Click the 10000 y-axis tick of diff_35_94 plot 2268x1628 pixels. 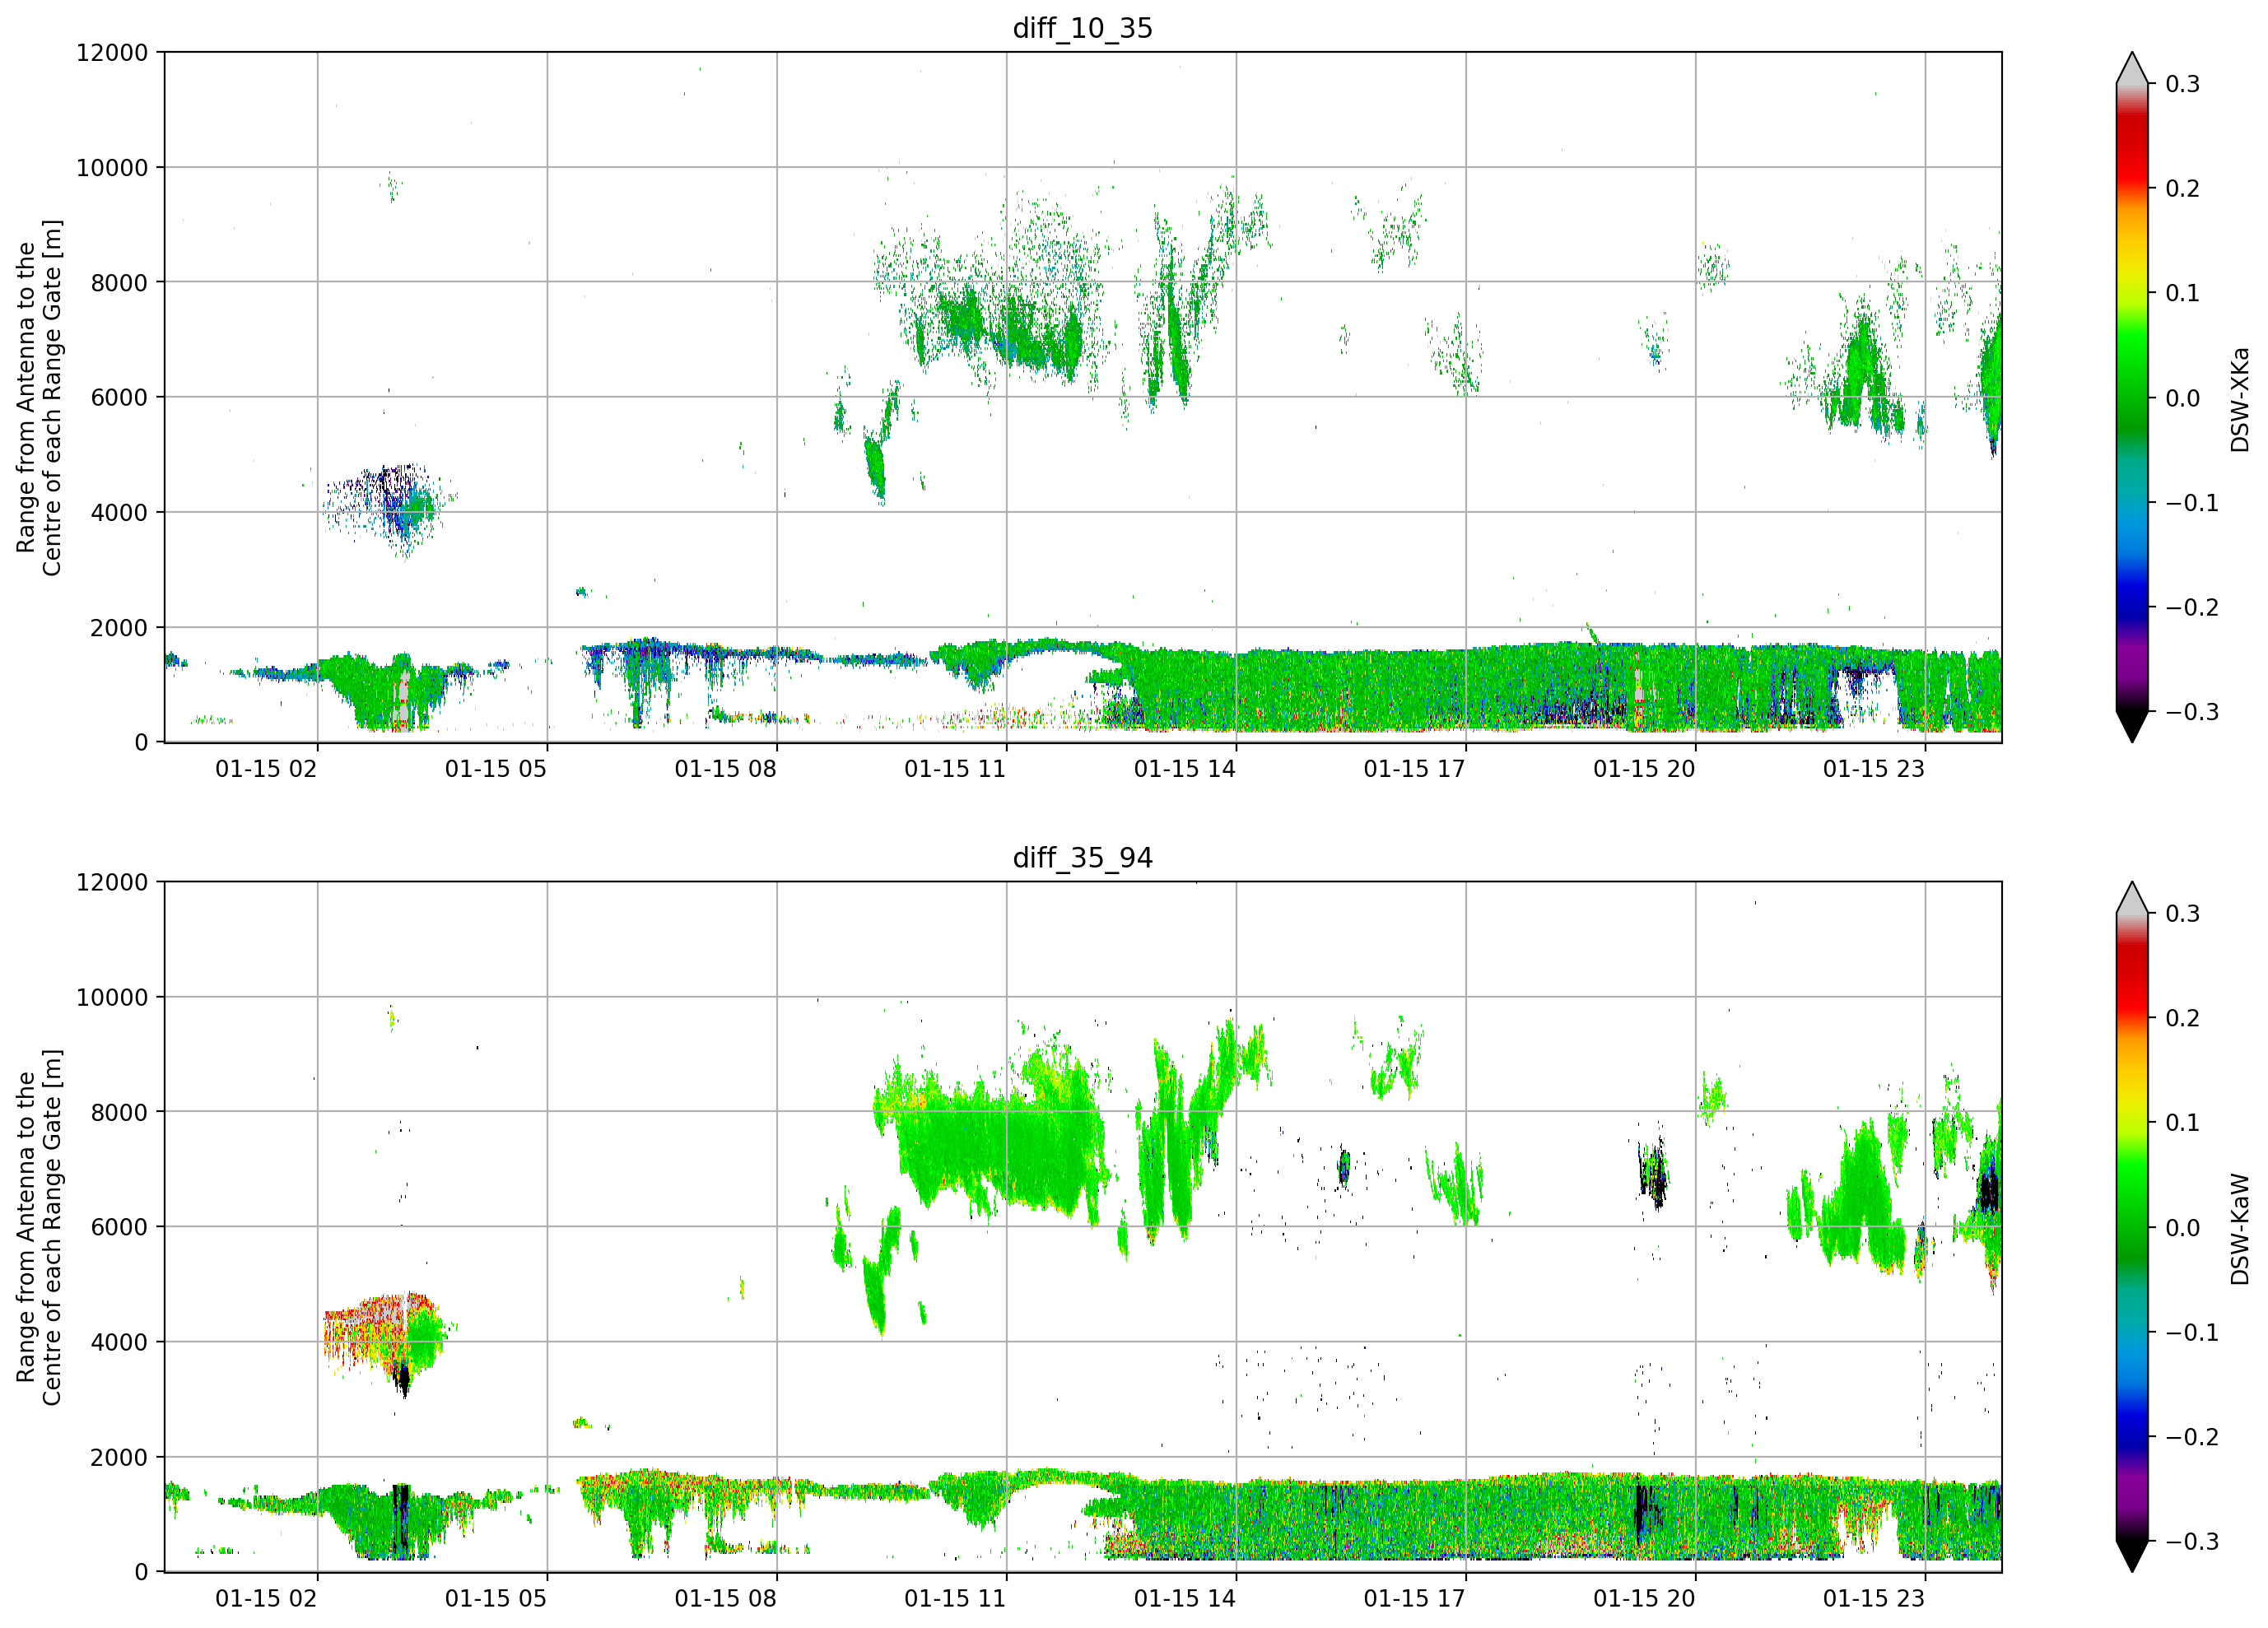tap(112, 998)
